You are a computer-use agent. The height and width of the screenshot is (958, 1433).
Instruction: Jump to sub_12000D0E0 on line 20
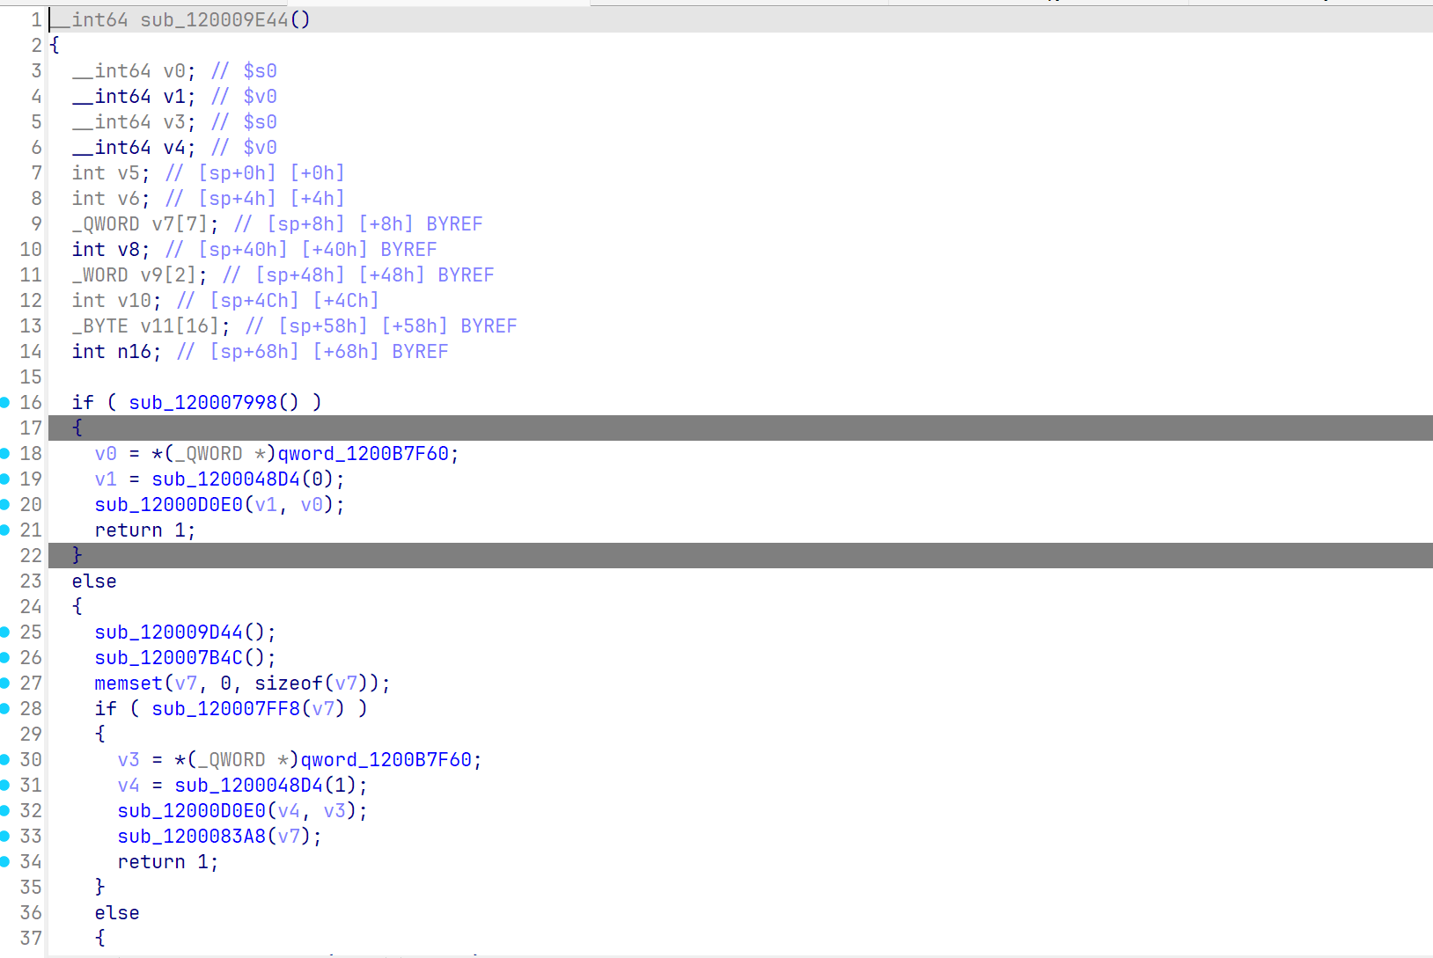(167, 504)
